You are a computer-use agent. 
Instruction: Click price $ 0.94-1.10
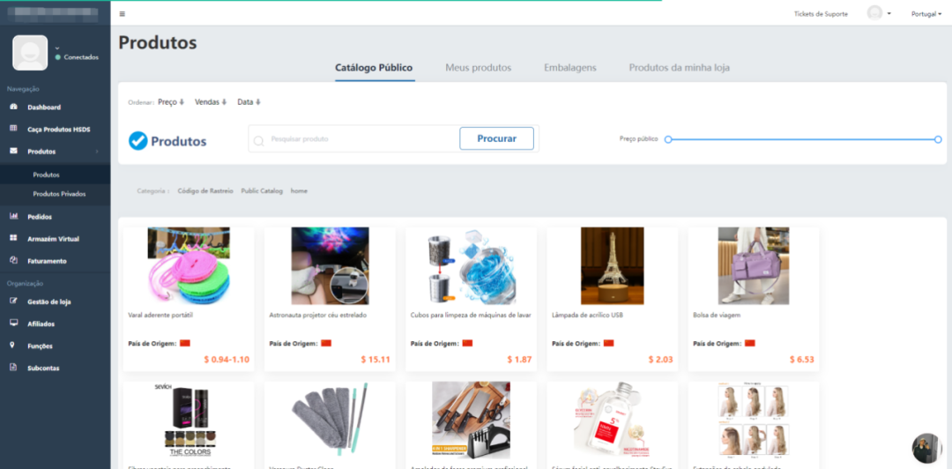coord(227,360)
